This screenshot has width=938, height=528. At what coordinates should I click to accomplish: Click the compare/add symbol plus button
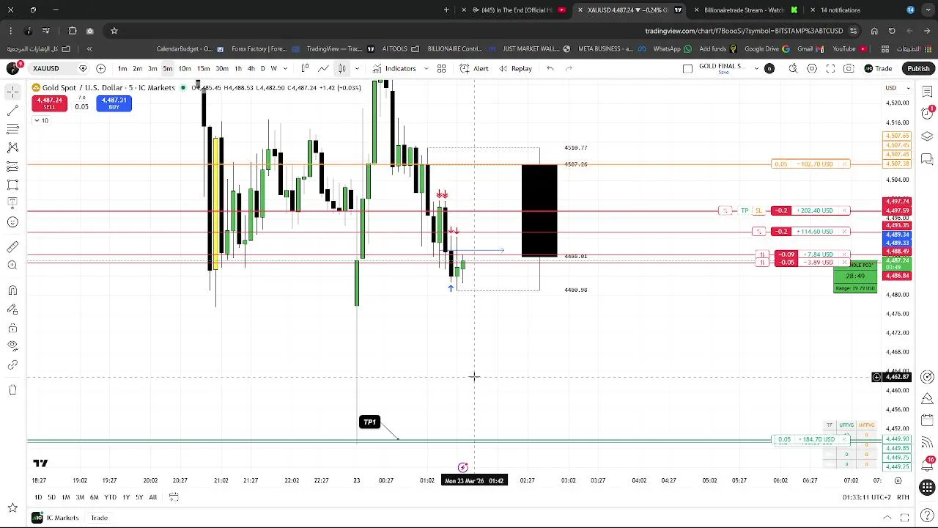(100, 68)
